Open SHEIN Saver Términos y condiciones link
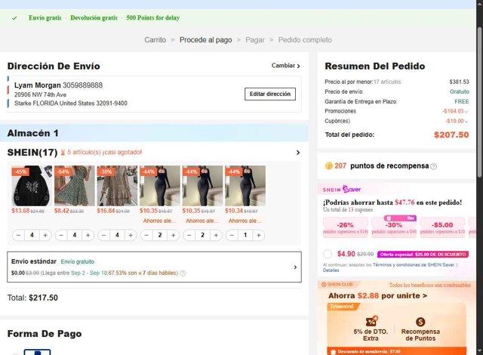Image resolution: width=483 pixels, height=355 pixels. [x=414, y=264]
